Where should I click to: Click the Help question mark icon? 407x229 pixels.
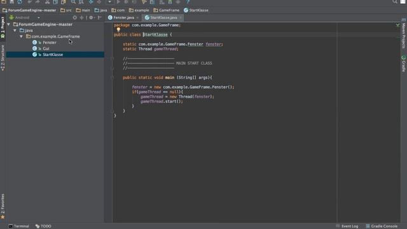pos(188,2)
